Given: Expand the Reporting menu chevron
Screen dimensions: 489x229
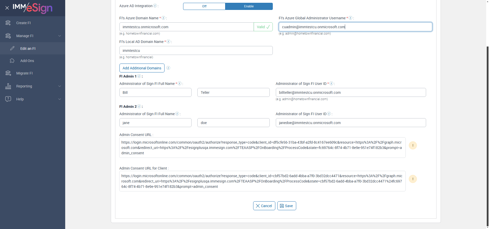Looking at the screenshot, I should pyautogui.click(x=60, y=86).
